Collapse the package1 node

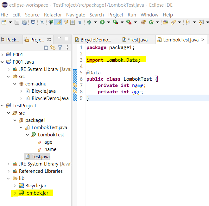pos(15,120)
